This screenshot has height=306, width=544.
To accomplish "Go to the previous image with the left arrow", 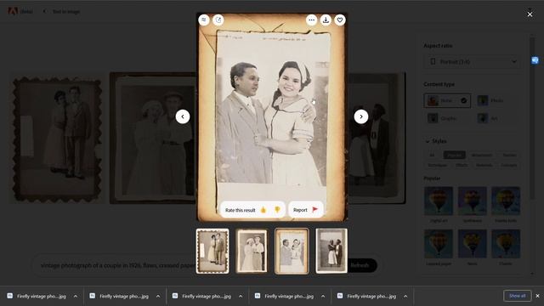I will tap(183, 116).
